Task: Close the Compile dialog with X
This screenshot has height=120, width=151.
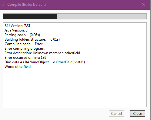Action: click(143, 4)
